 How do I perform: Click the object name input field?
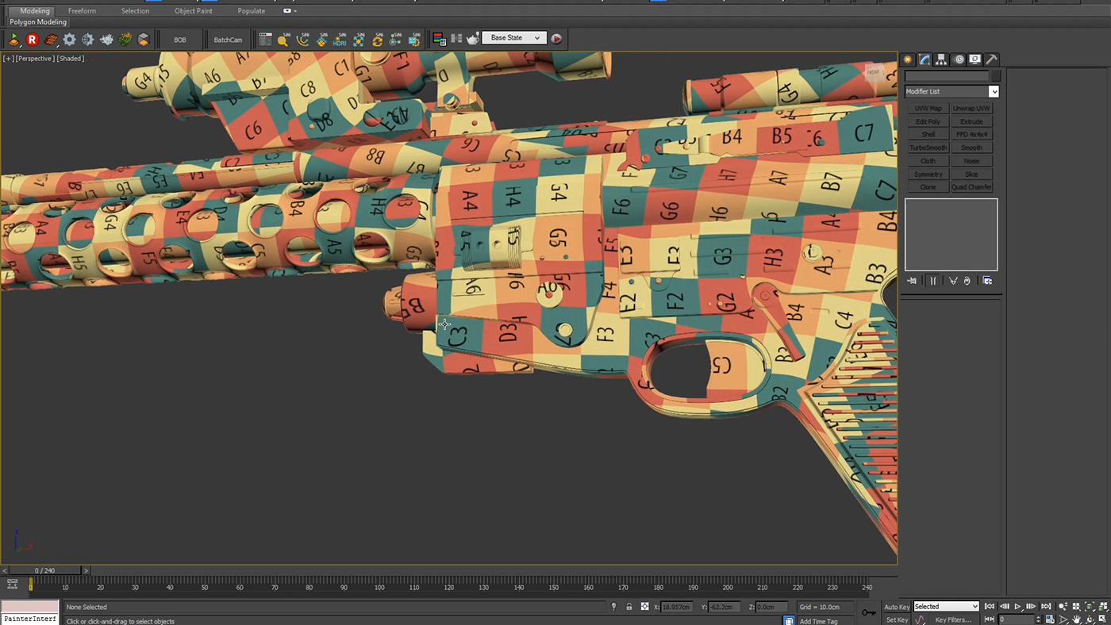[x=947, y=76]
